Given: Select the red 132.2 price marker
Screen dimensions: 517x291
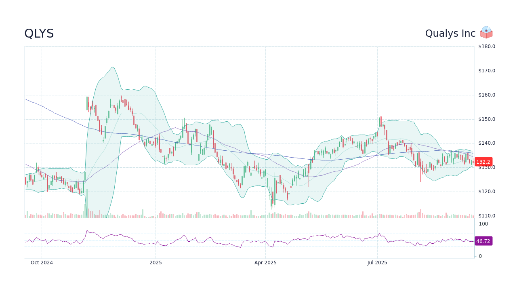Looking at the screenshot, I should pyautogui.click(x=483, y=162).
